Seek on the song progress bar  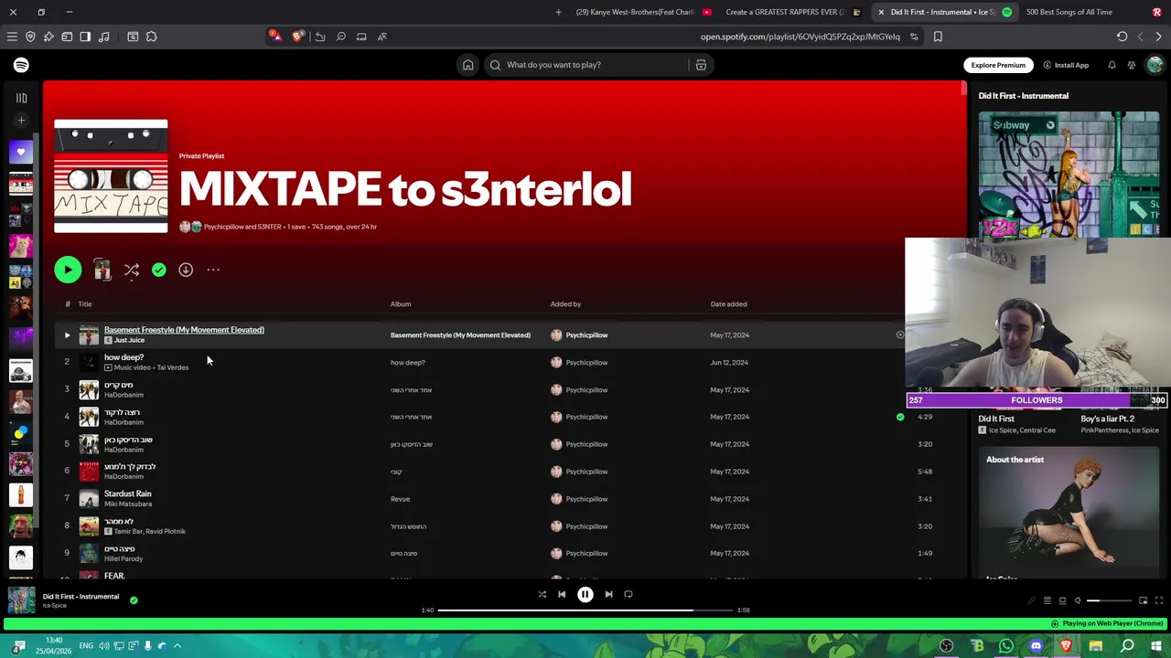click(585, 610)
